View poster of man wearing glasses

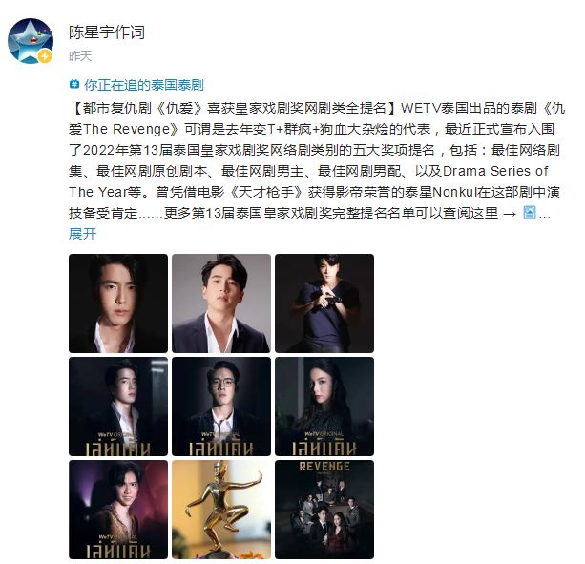click(x=221, y=407)
